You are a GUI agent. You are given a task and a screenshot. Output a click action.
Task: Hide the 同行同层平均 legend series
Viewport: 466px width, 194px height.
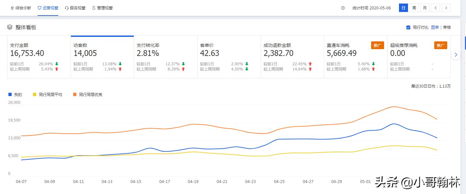pyautogui.click(x=48, y=94)
